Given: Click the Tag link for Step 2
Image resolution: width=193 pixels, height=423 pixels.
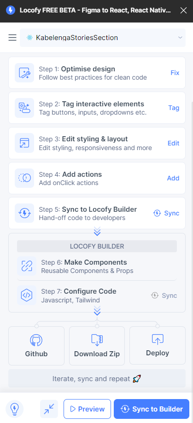Looking at the screenshot, I should point(174,108).
